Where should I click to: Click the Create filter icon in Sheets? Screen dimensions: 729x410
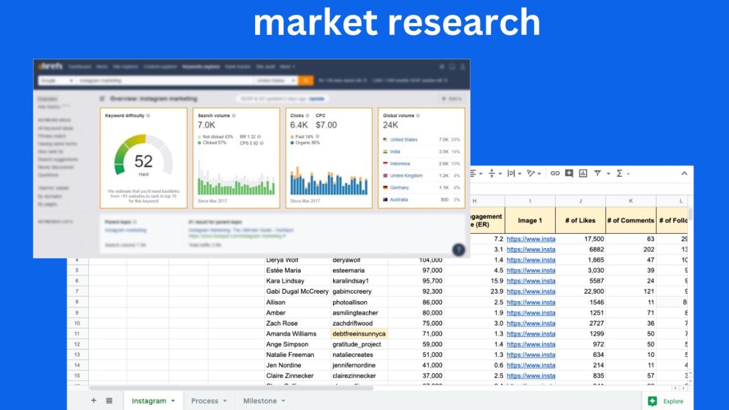[x=597, y=173]
